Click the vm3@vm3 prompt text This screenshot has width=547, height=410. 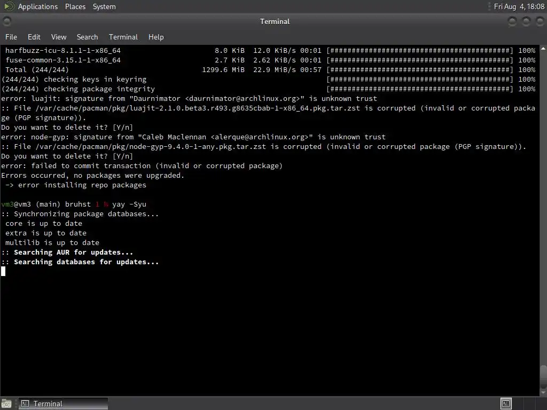coord(16,204)
